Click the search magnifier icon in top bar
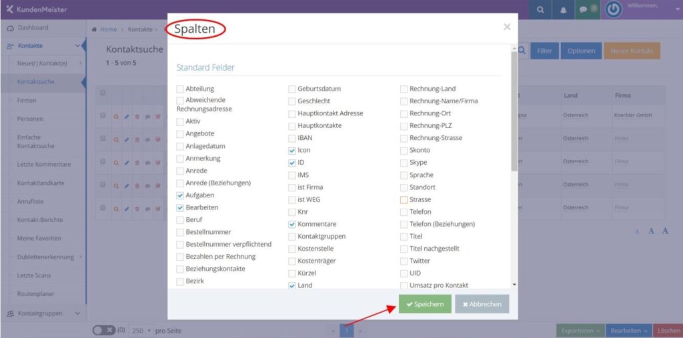The height and width of the screenshot is (338, 683). click(540, 10)
